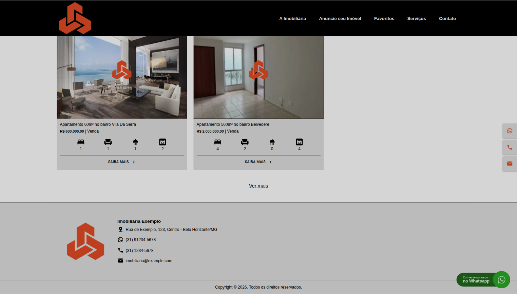Open the Favoritos menu item

(x=384, y=19)
